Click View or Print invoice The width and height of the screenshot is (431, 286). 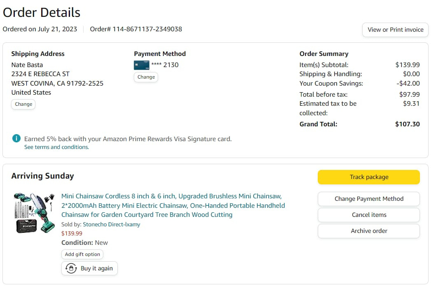click(x=395, y=30)
